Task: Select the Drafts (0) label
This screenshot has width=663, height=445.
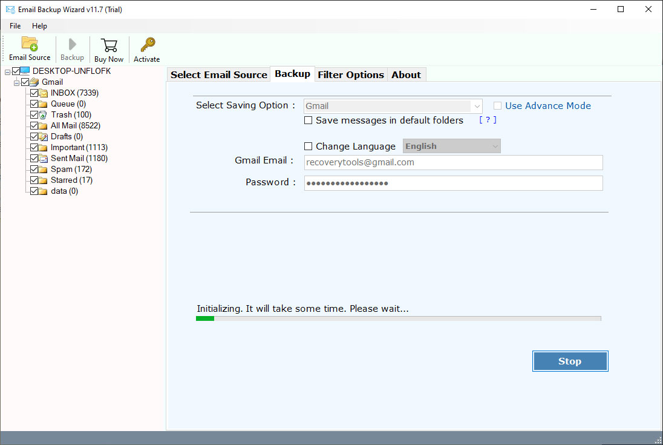Action: point(67,137)
